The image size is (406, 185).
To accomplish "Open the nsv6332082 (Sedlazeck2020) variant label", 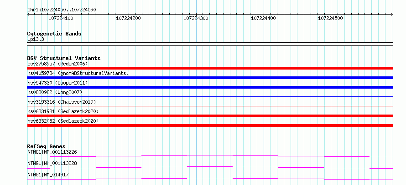I will 63,121.
